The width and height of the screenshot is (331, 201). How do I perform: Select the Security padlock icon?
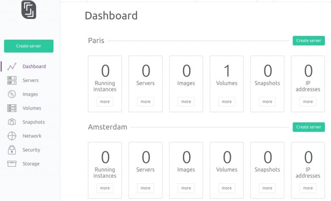point(12,150)
